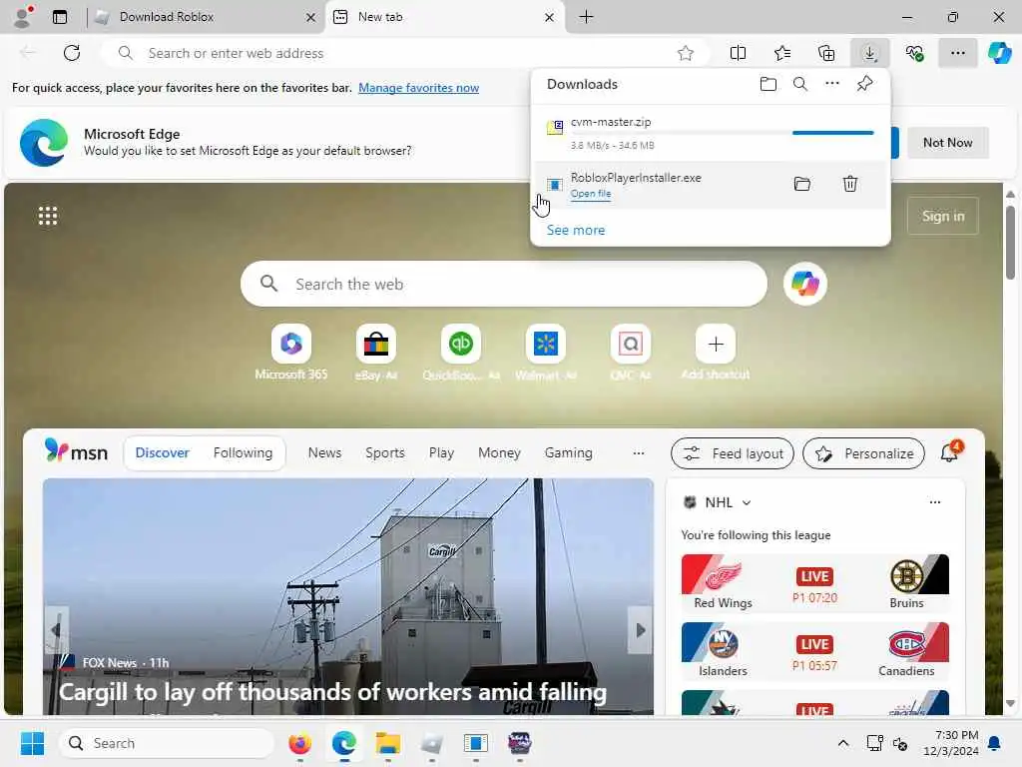Click the Not Now button
The image size is (1022, 767).
click(947, 142)
